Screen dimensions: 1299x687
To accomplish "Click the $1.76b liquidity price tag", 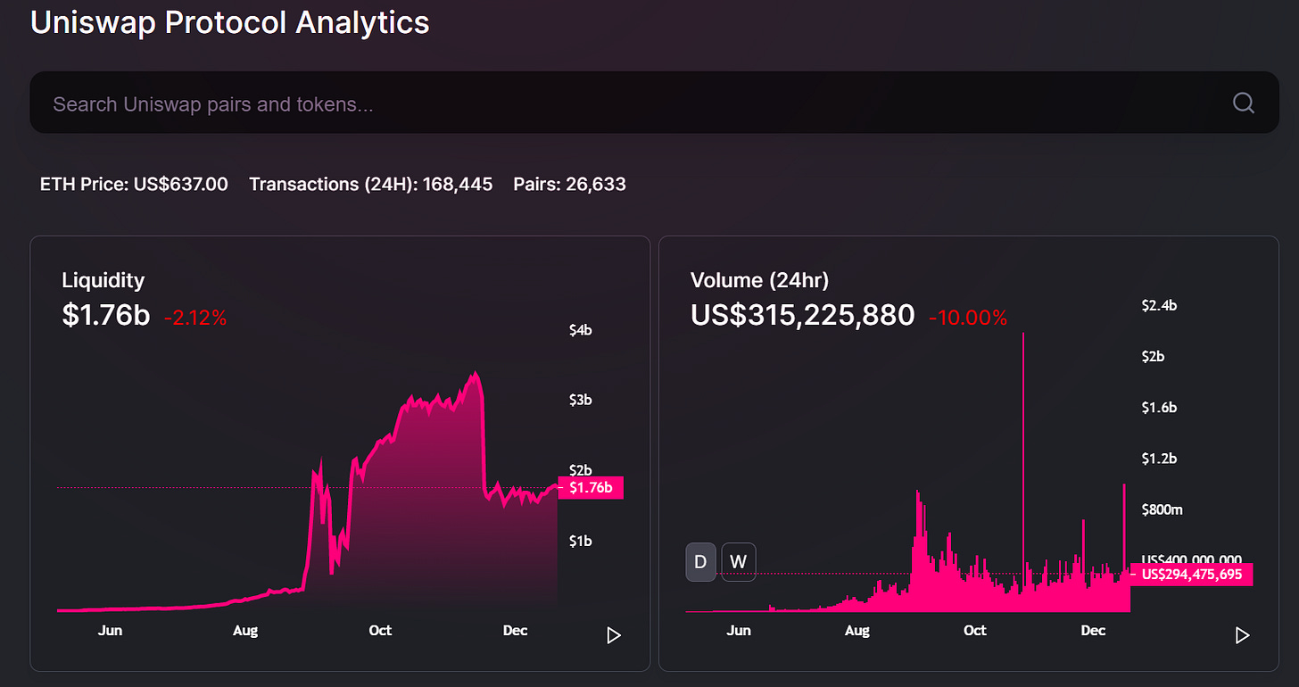I will [x=590, y=487].
